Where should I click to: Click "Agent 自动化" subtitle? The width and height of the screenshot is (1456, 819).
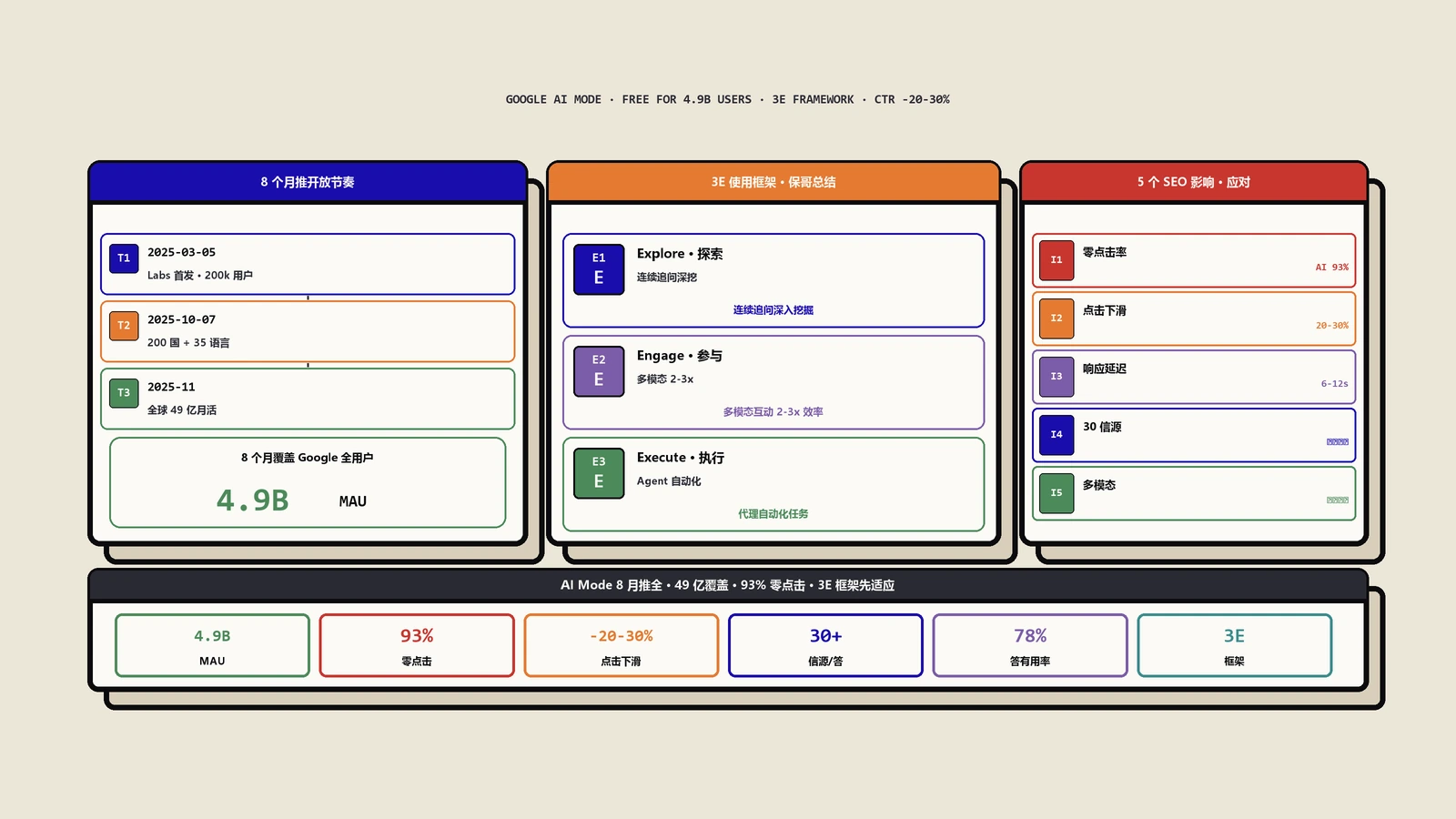pyautogui.click(x=669, y=480)
